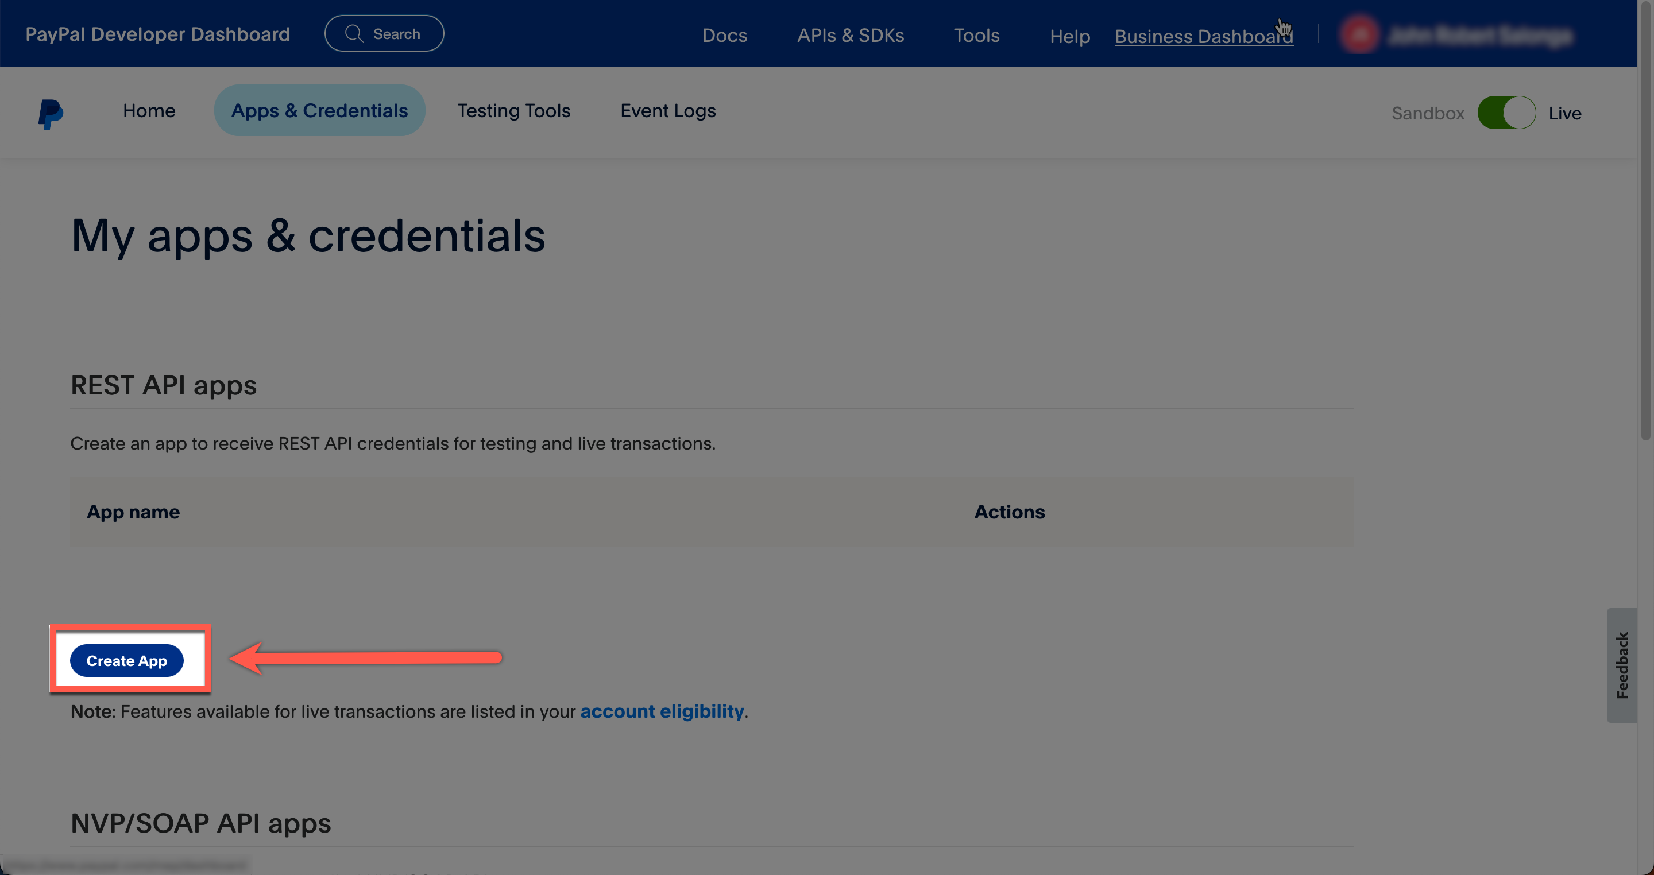The image size is (1654, 875).
Task: Open the APIs & SDKs menu
Action: (x=850, y=35)
